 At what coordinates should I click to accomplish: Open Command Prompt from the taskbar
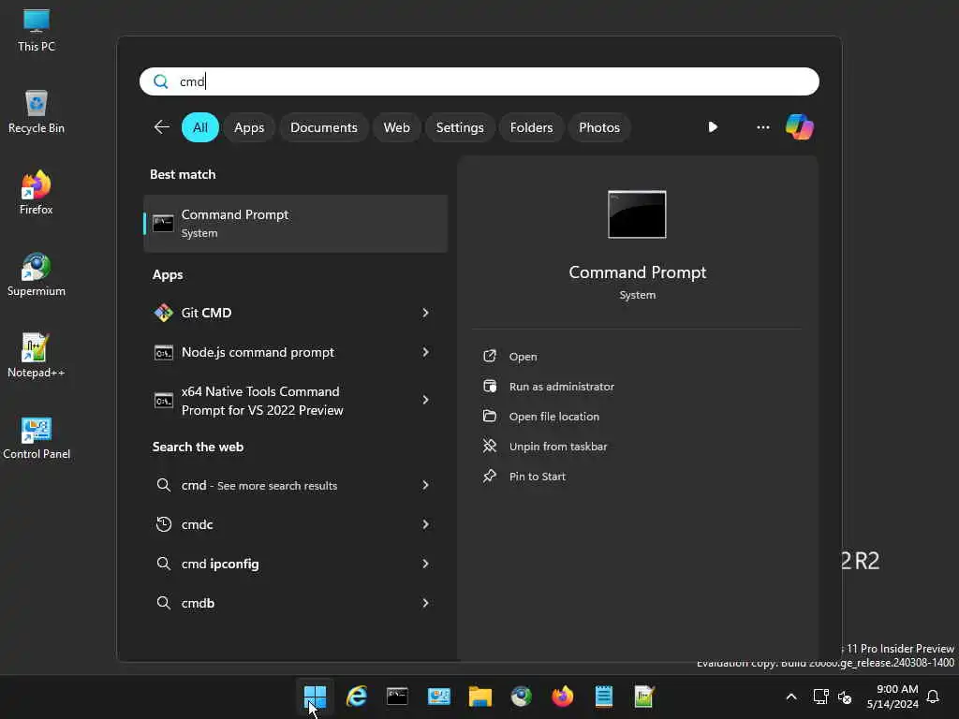click(x=397, y=697)
